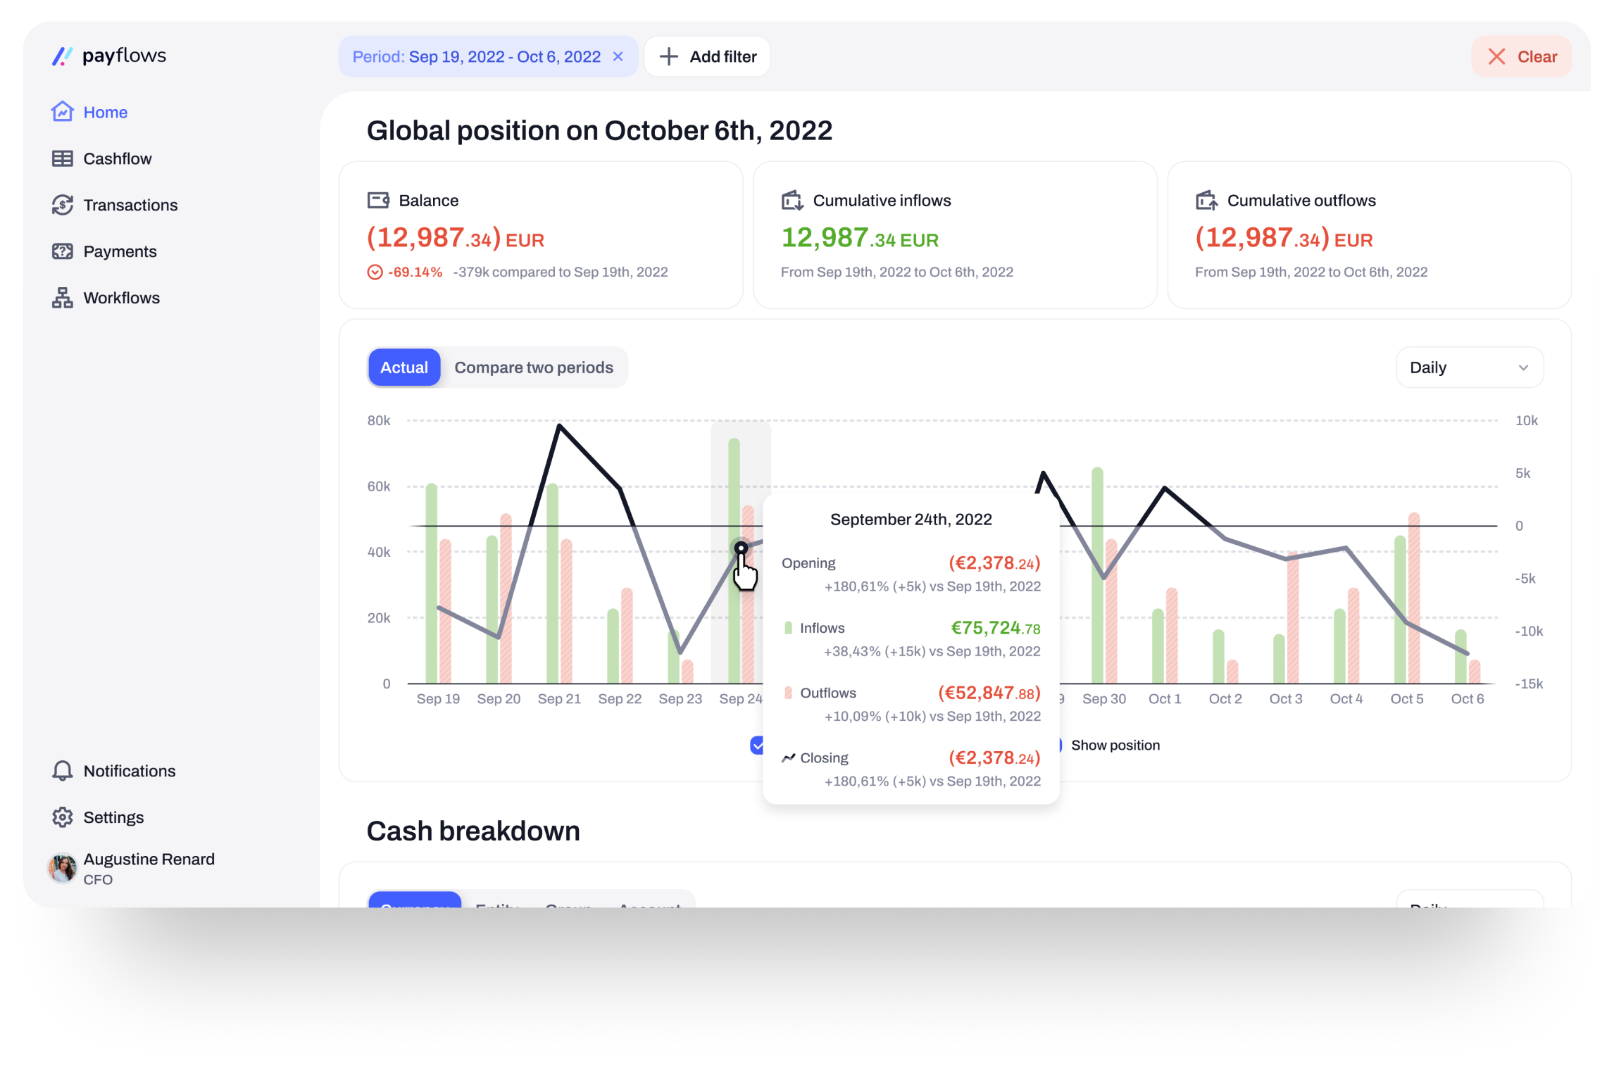Select the Compare two periods tab

click(533, 367)
